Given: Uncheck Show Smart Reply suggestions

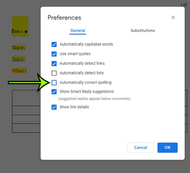Looking at the screenshot, I should click(54, 92).
